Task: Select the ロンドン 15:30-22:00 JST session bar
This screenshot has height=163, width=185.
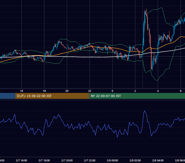Action: (52, 96)
